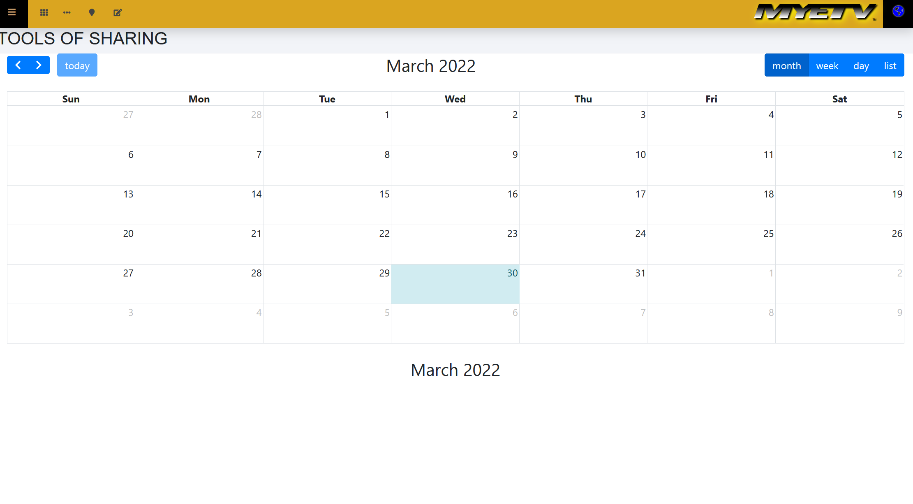Click the Sat column header
The image size is (913, 504).
coord(839,99)
